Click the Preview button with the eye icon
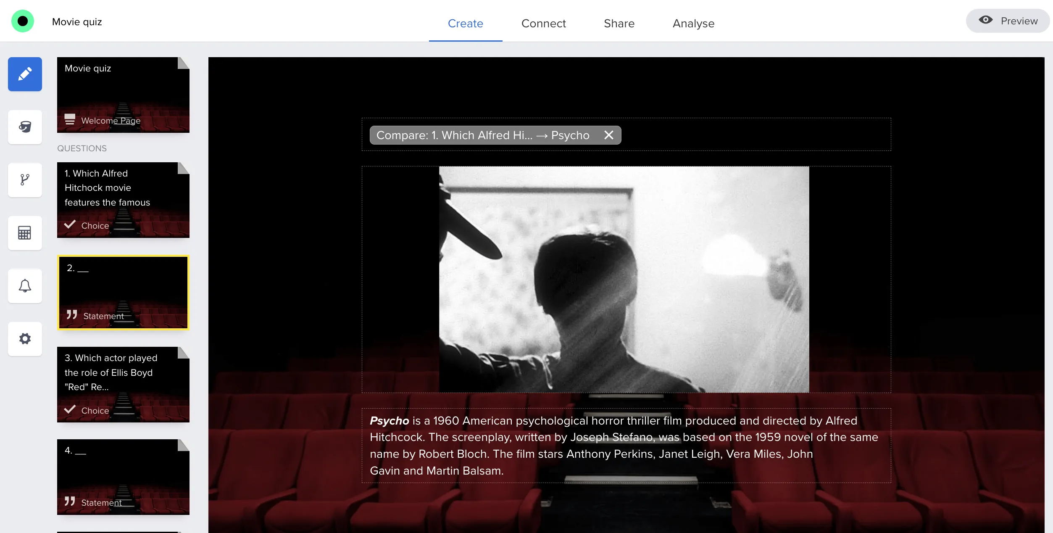 tap(1008, 21)
